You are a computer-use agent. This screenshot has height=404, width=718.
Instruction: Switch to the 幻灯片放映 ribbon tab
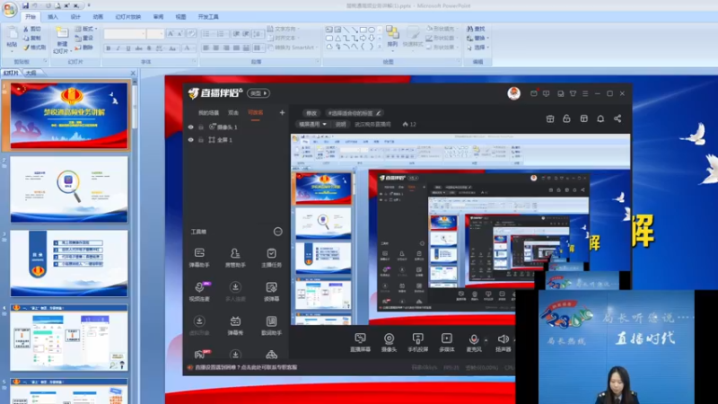tap(128, 16)
